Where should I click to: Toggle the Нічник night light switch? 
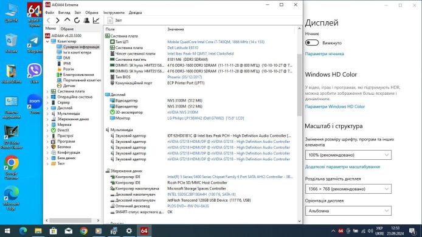[x=312, y=43]
